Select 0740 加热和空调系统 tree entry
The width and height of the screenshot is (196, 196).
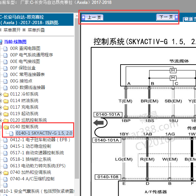31,172
